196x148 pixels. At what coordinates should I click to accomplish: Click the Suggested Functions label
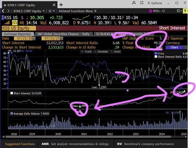click(20, 144)
